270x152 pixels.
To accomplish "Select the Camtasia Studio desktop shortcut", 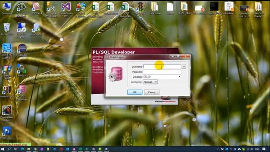I will (x=22, y=9).
